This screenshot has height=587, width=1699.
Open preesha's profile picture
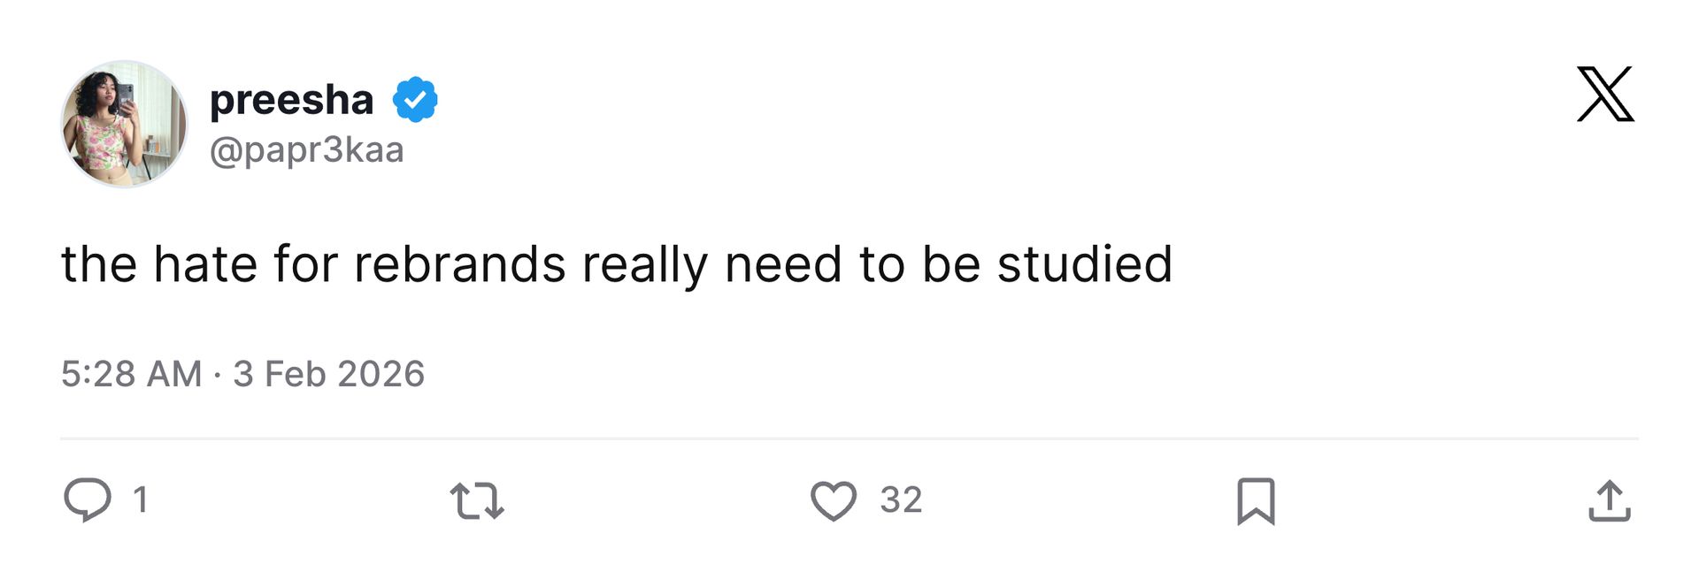(x=124, y=124)
